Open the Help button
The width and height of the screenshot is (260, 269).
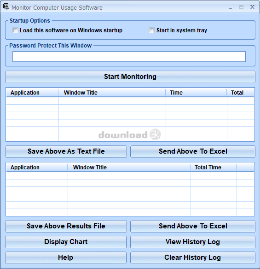66,257
